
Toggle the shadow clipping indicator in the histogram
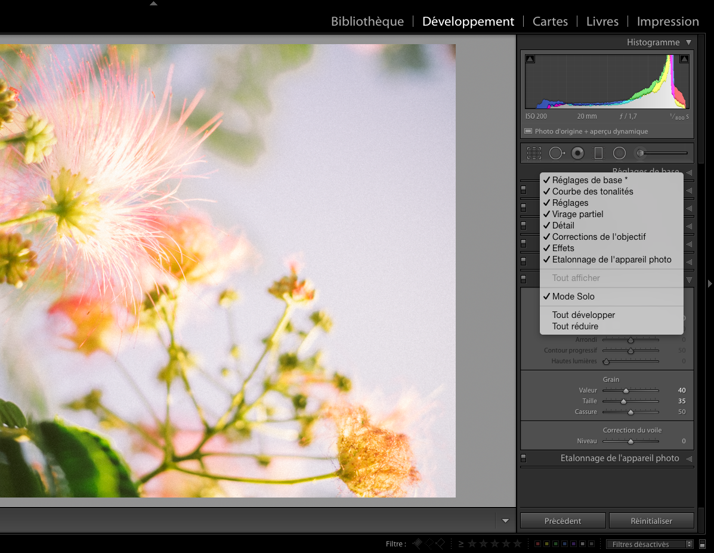coord(529,58)
